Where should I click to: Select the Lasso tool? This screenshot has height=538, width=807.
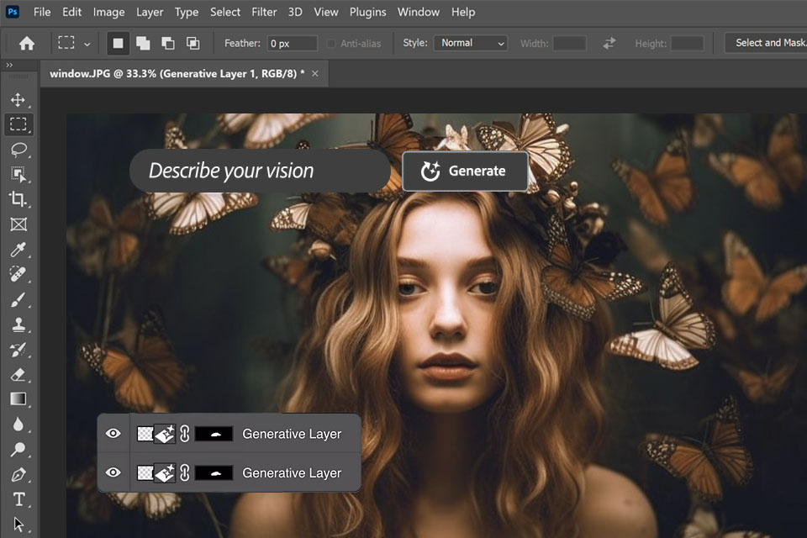(x=18, y=150)
